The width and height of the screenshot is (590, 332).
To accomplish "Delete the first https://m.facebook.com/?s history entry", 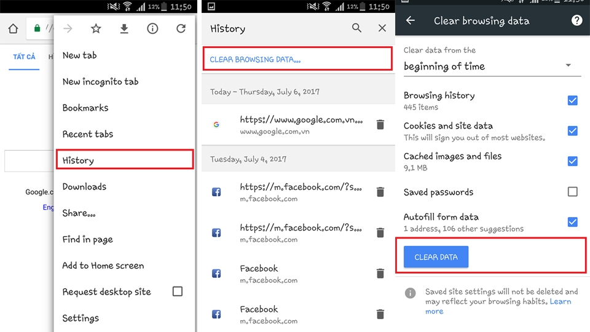I will click(380, 192).
